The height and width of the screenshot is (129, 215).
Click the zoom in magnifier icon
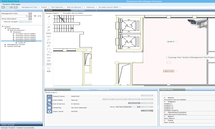(x=49, y=27)
